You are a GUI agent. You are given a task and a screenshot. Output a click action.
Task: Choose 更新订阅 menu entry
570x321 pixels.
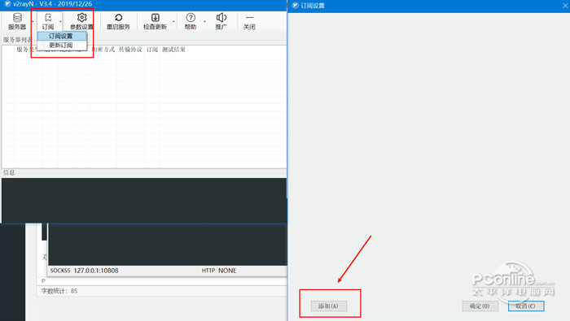pyautogui.click(x=62, y=45)
